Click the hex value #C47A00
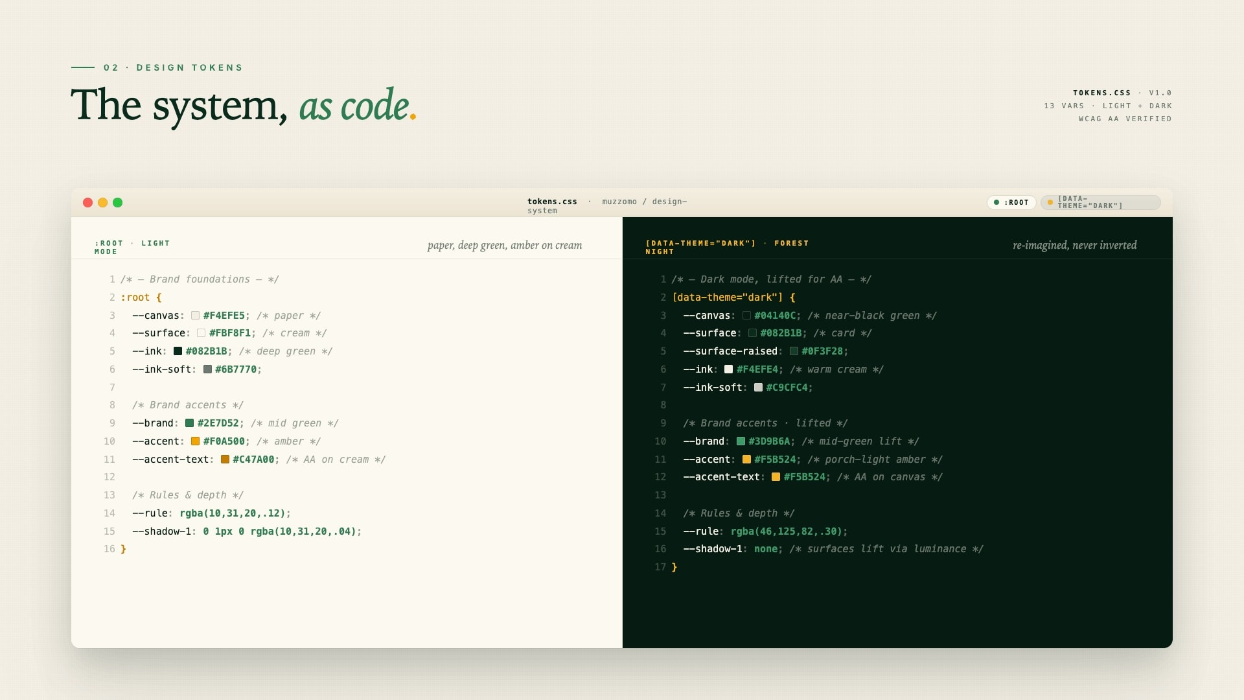The width and height of the screenshot is (1244, 700). tap(253, 460)
